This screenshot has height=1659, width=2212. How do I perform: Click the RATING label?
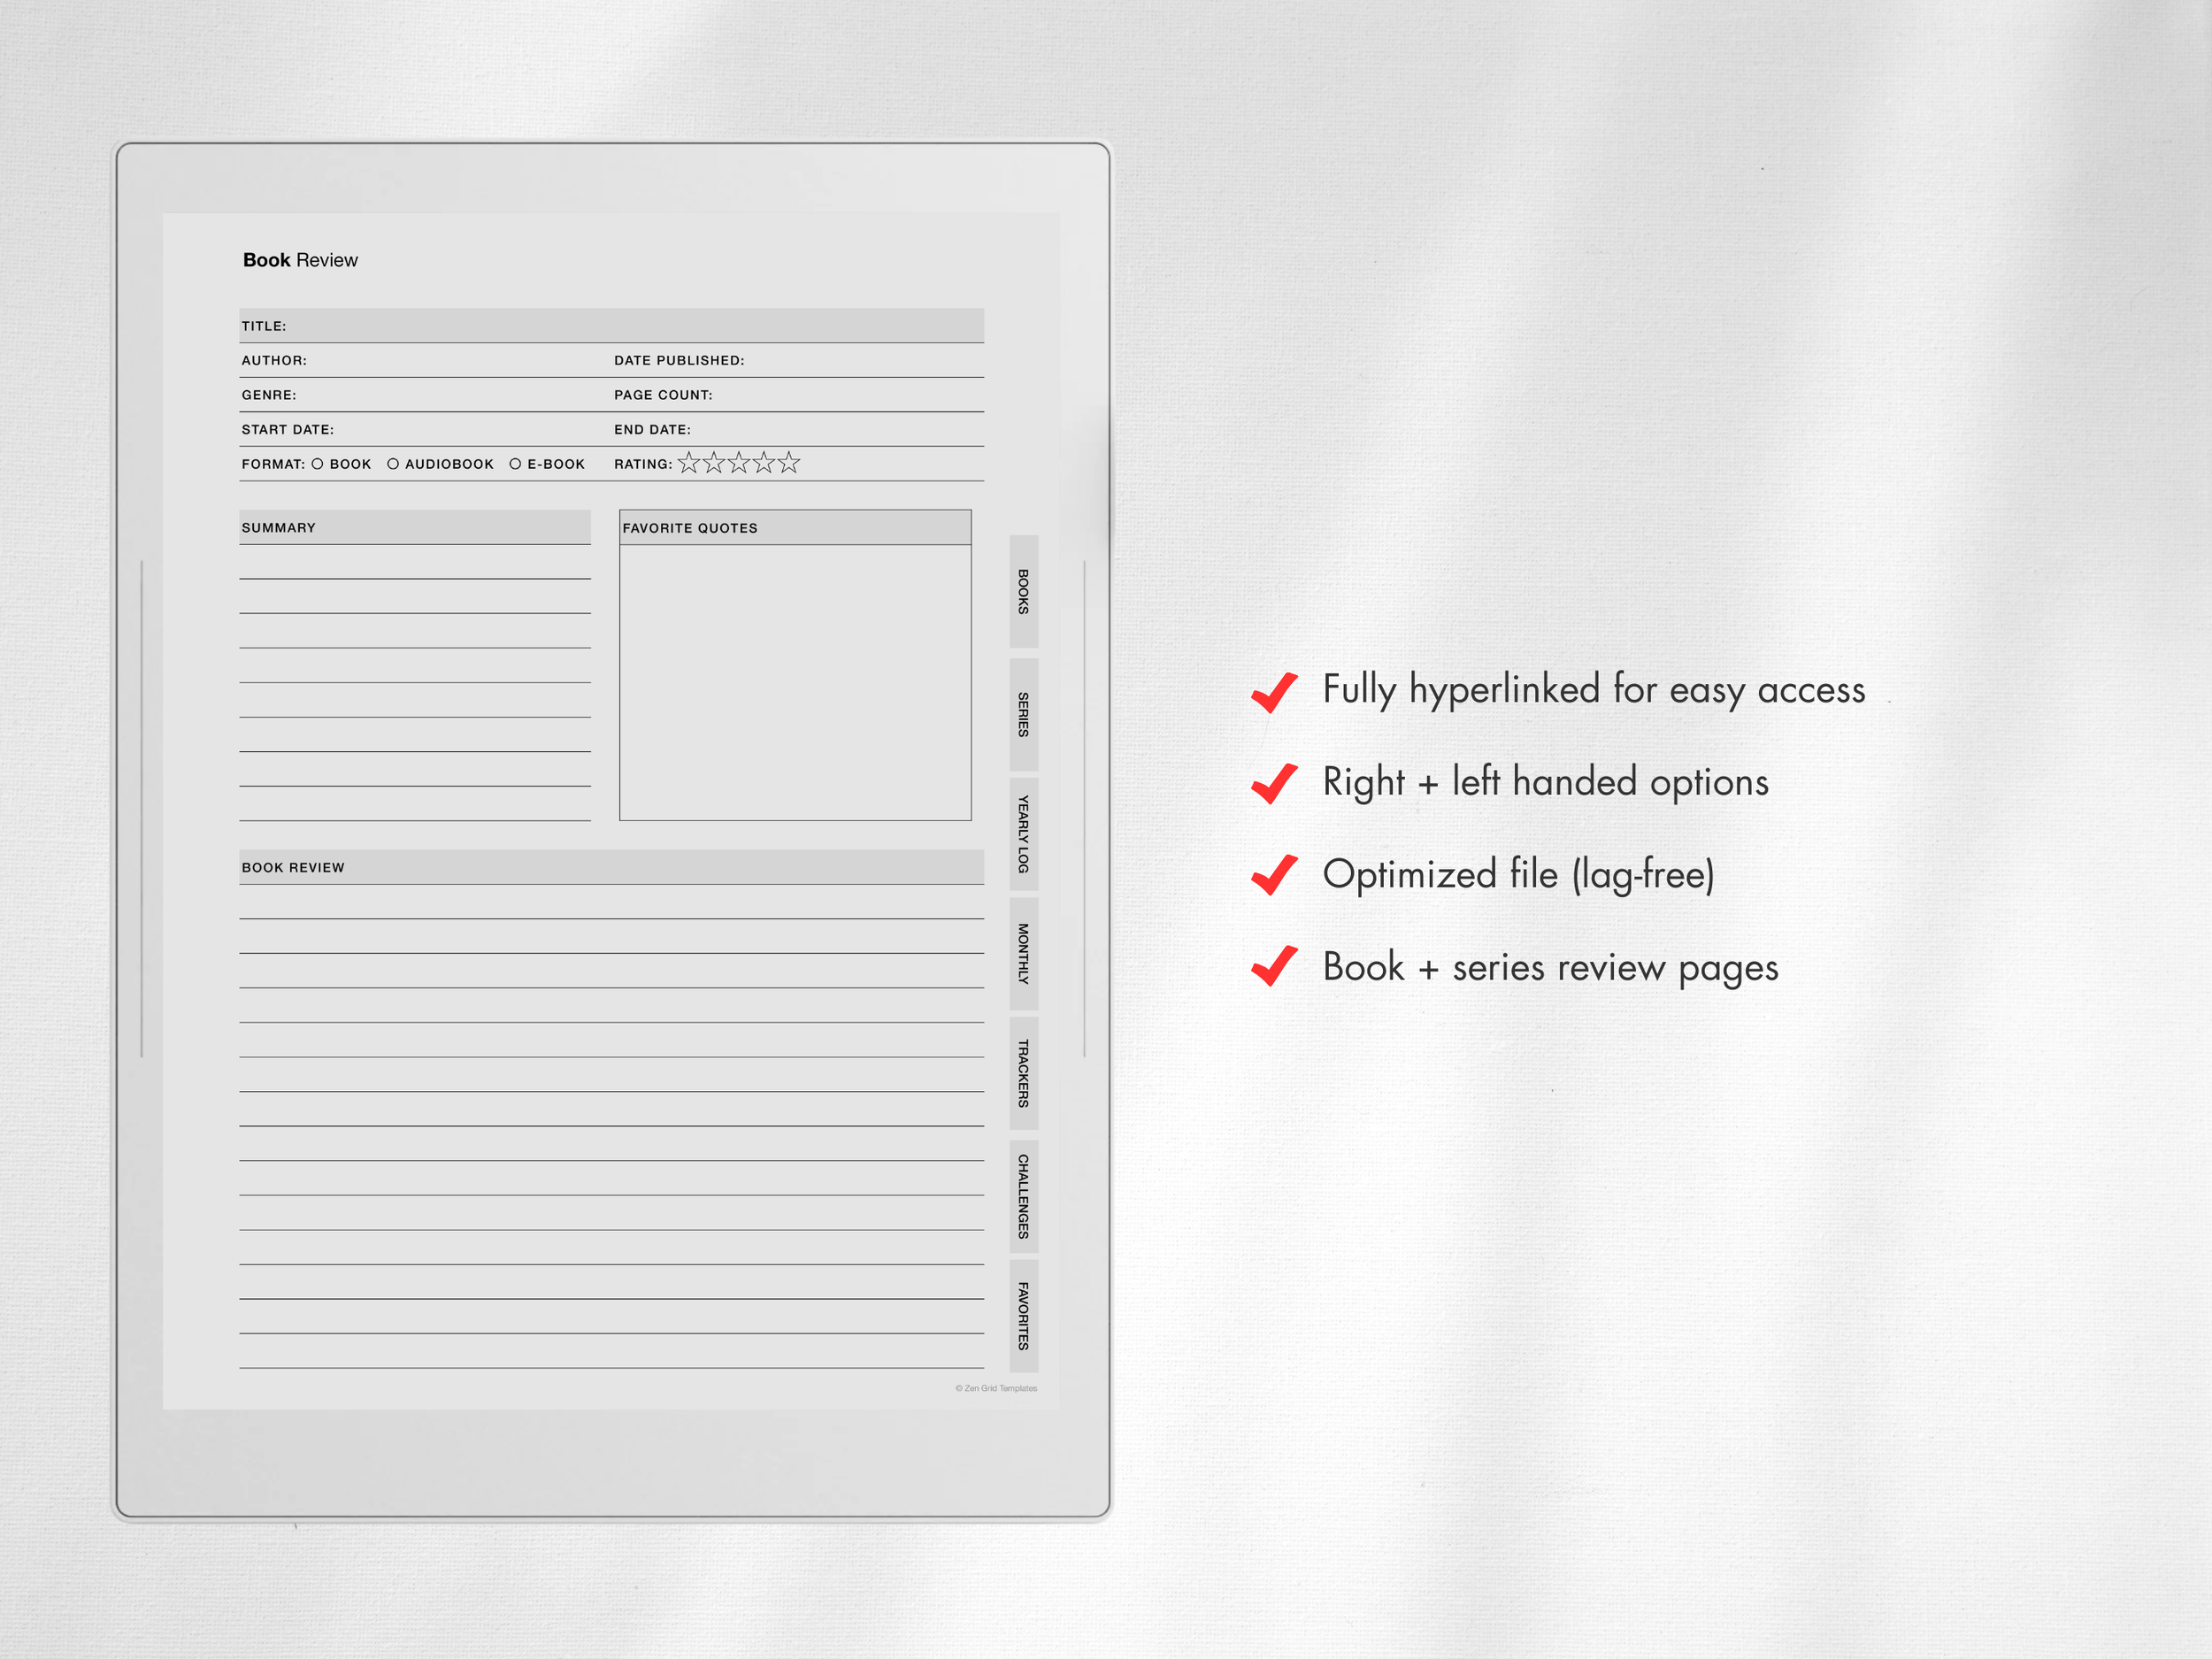[x=643, y=464]
